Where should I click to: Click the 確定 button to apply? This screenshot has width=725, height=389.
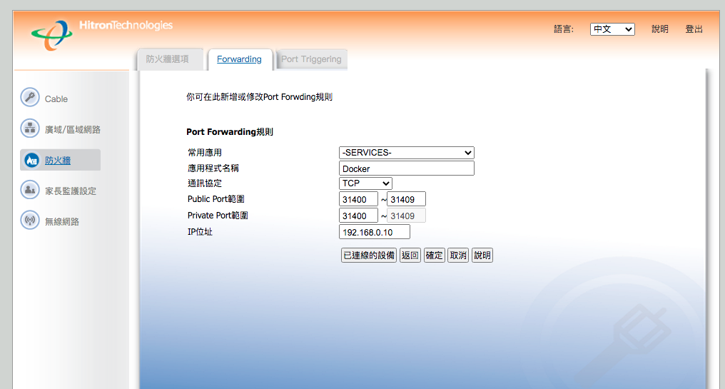click(434, 256)
